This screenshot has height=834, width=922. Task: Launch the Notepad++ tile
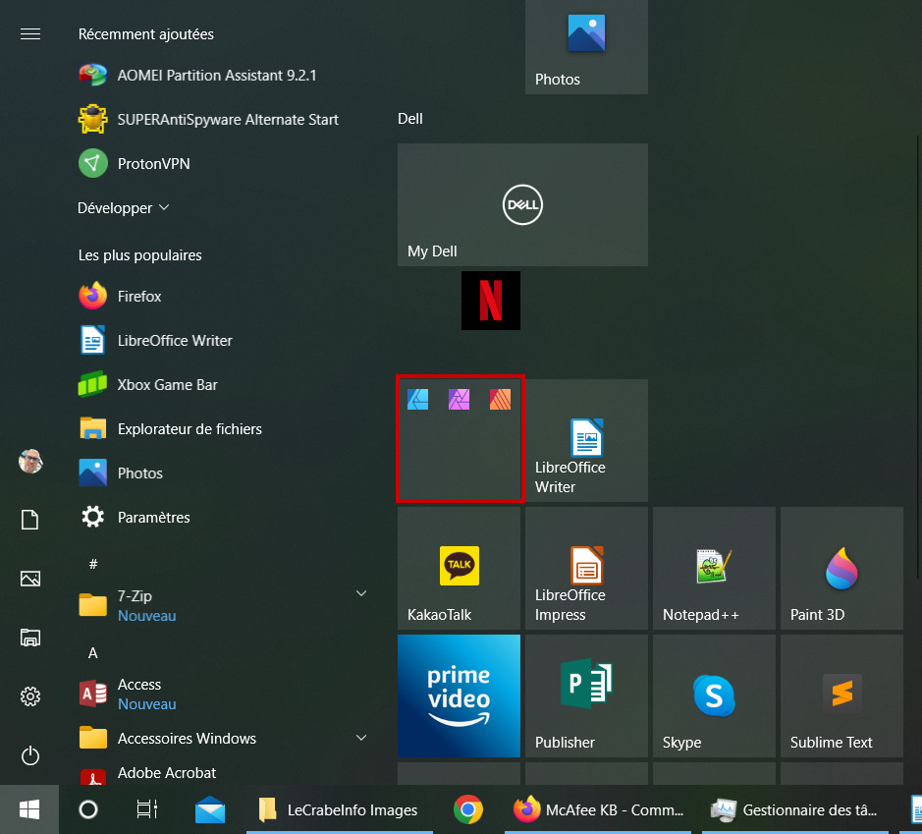pos(714,568)
